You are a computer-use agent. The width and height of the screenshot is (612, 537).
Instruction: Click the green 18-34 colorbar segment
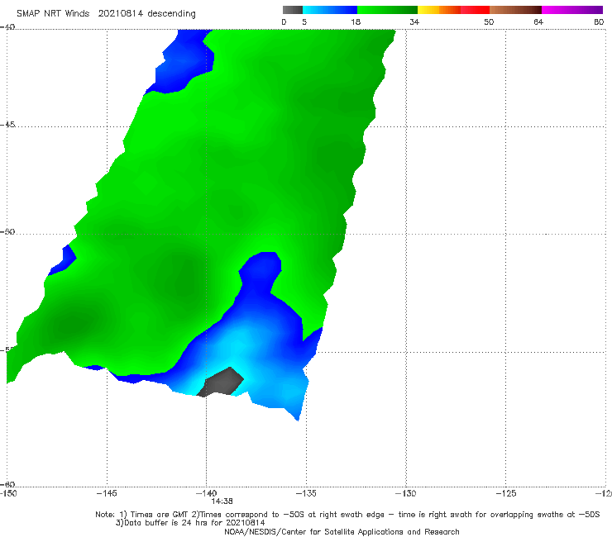387,10
